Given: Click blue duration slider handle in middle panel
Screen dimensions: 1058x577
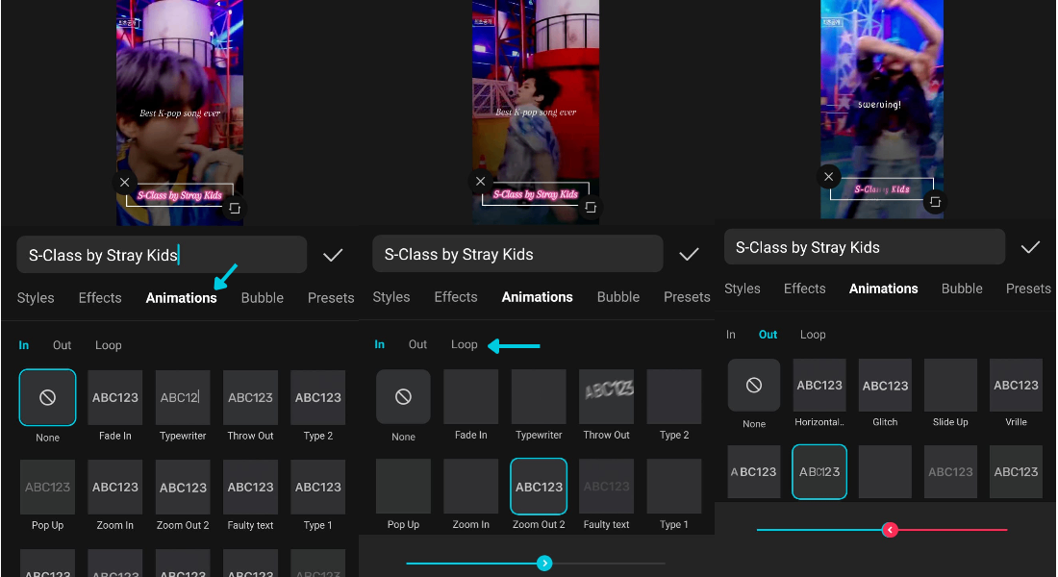Looking at the screenshot, I should tap(544, 563).
